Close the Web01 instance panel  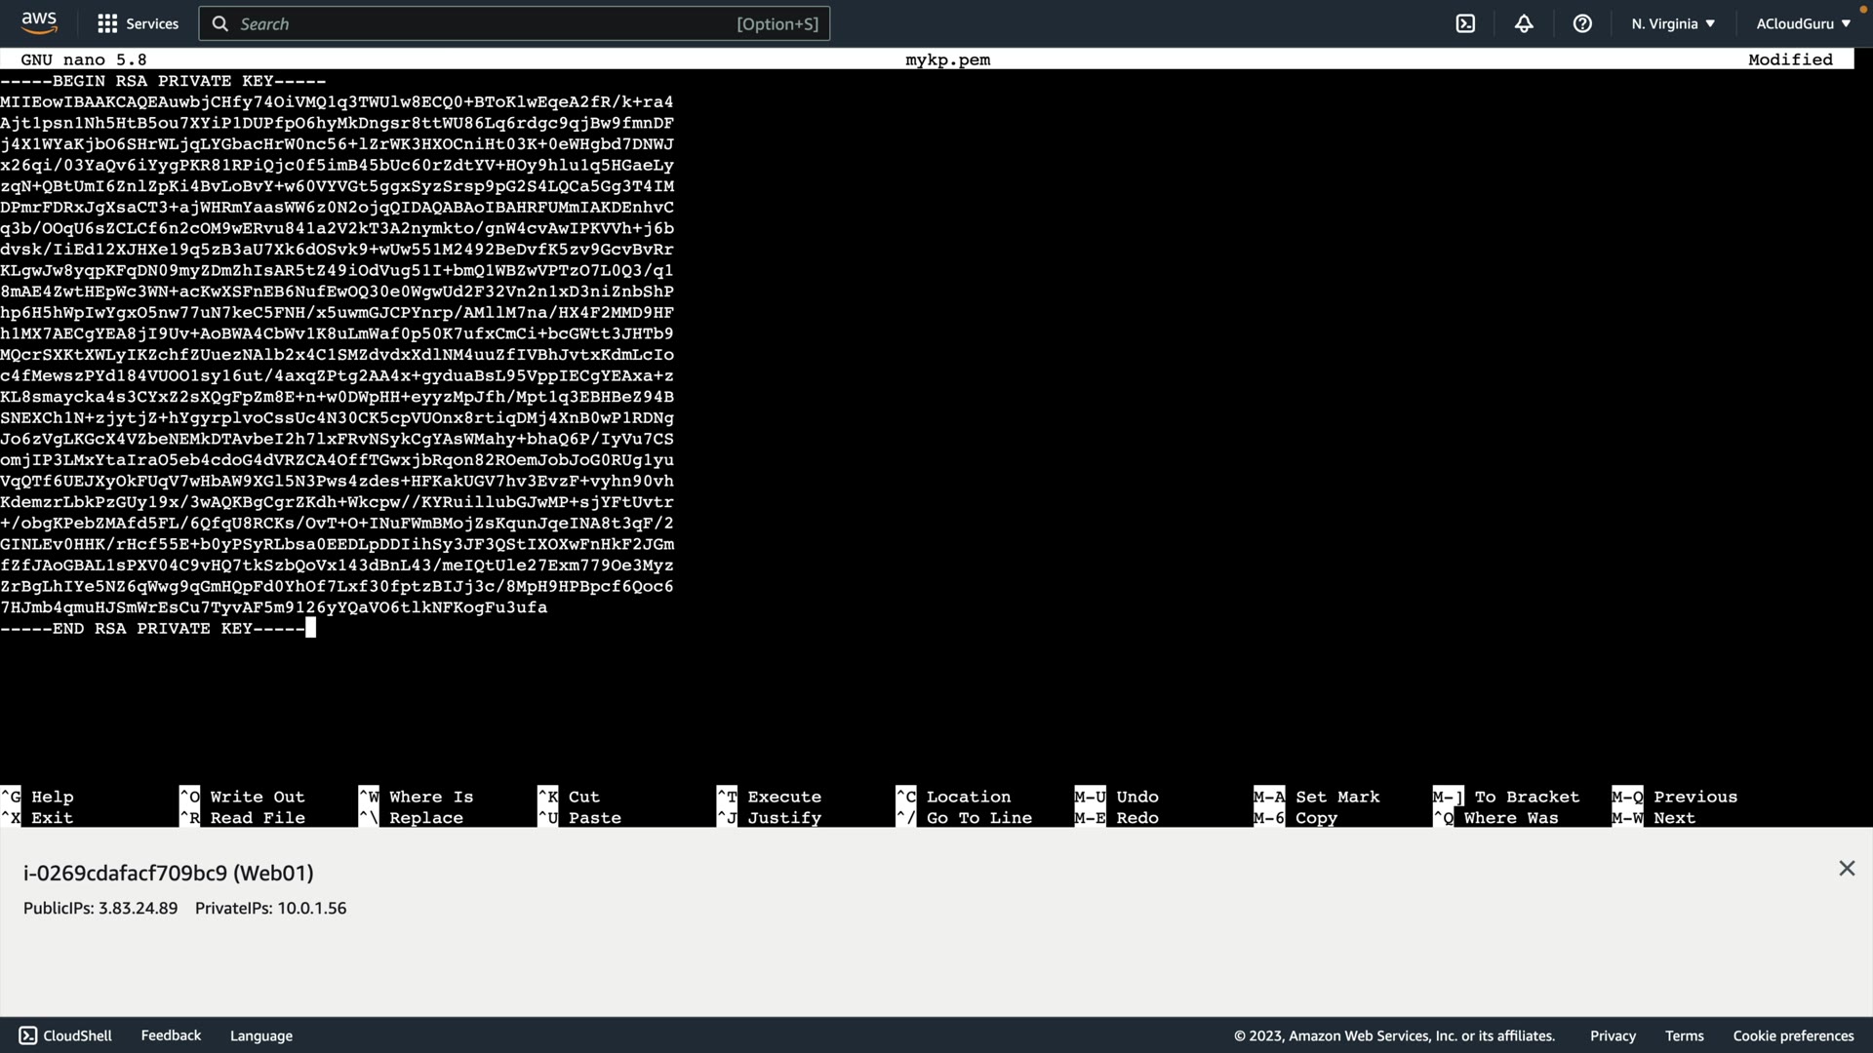1847,868
